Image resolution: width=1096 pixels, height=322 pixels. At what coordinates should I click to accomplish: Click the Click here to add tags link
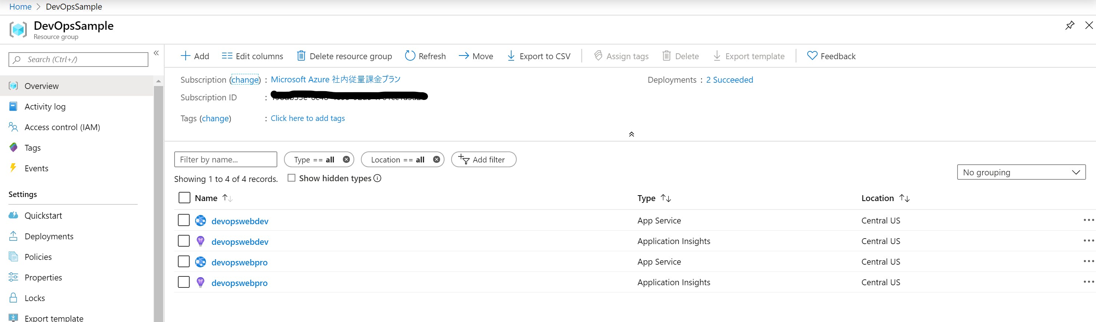click(x=308, y=118)
